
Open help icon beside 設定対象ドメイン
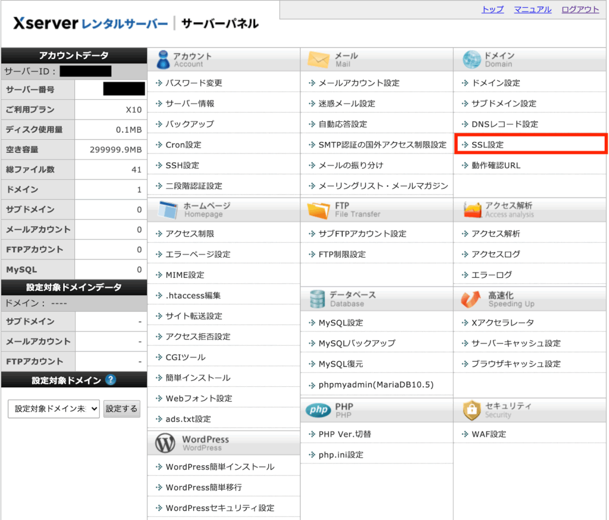coord(110,380)
